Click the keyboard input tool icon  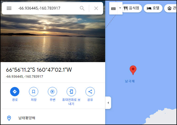[x=113, y=9]
